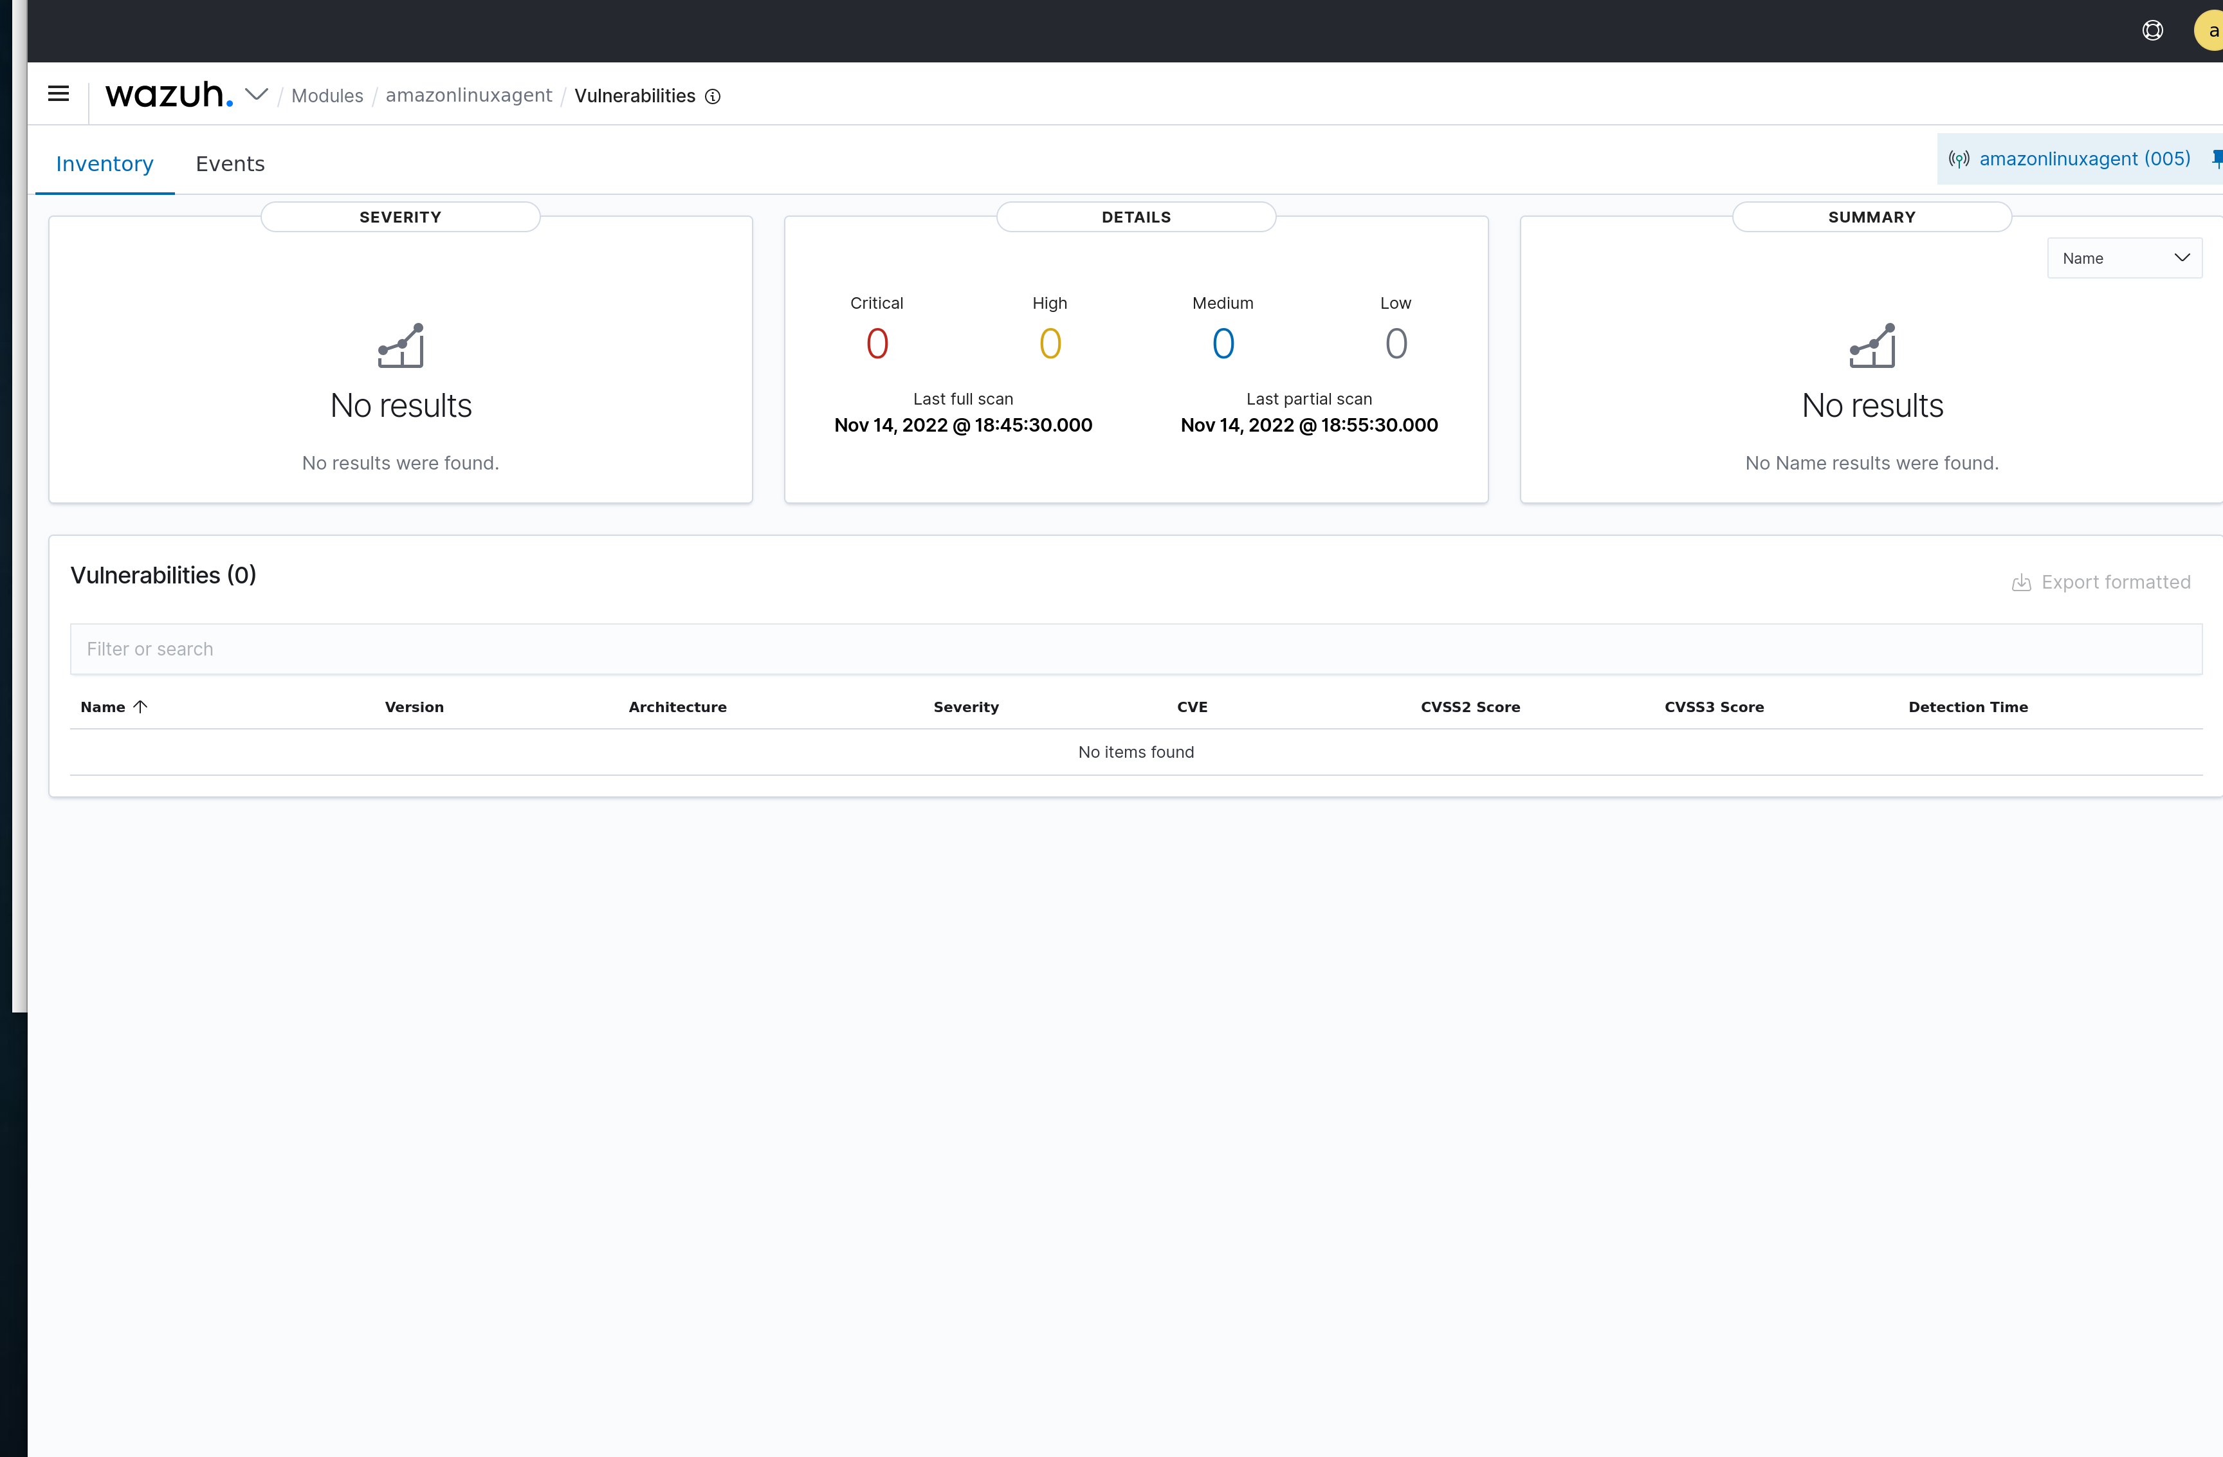Image resolution: width=2223 pixels, height=1457 pixels.
Task: Focus the Filter or search field
Action: 1136,649
